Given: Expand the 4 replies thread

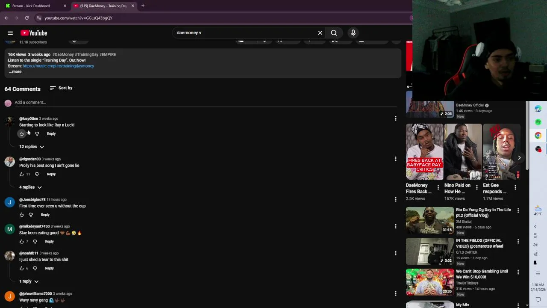Looking at the screenshot, I should pyautogui.click(x=30, y=187).
